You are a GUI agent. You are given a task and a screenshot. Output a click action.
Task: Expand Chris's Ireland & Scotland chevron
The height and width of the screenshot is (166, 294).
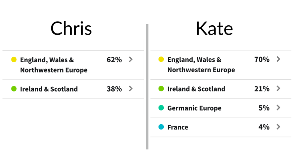131,89
